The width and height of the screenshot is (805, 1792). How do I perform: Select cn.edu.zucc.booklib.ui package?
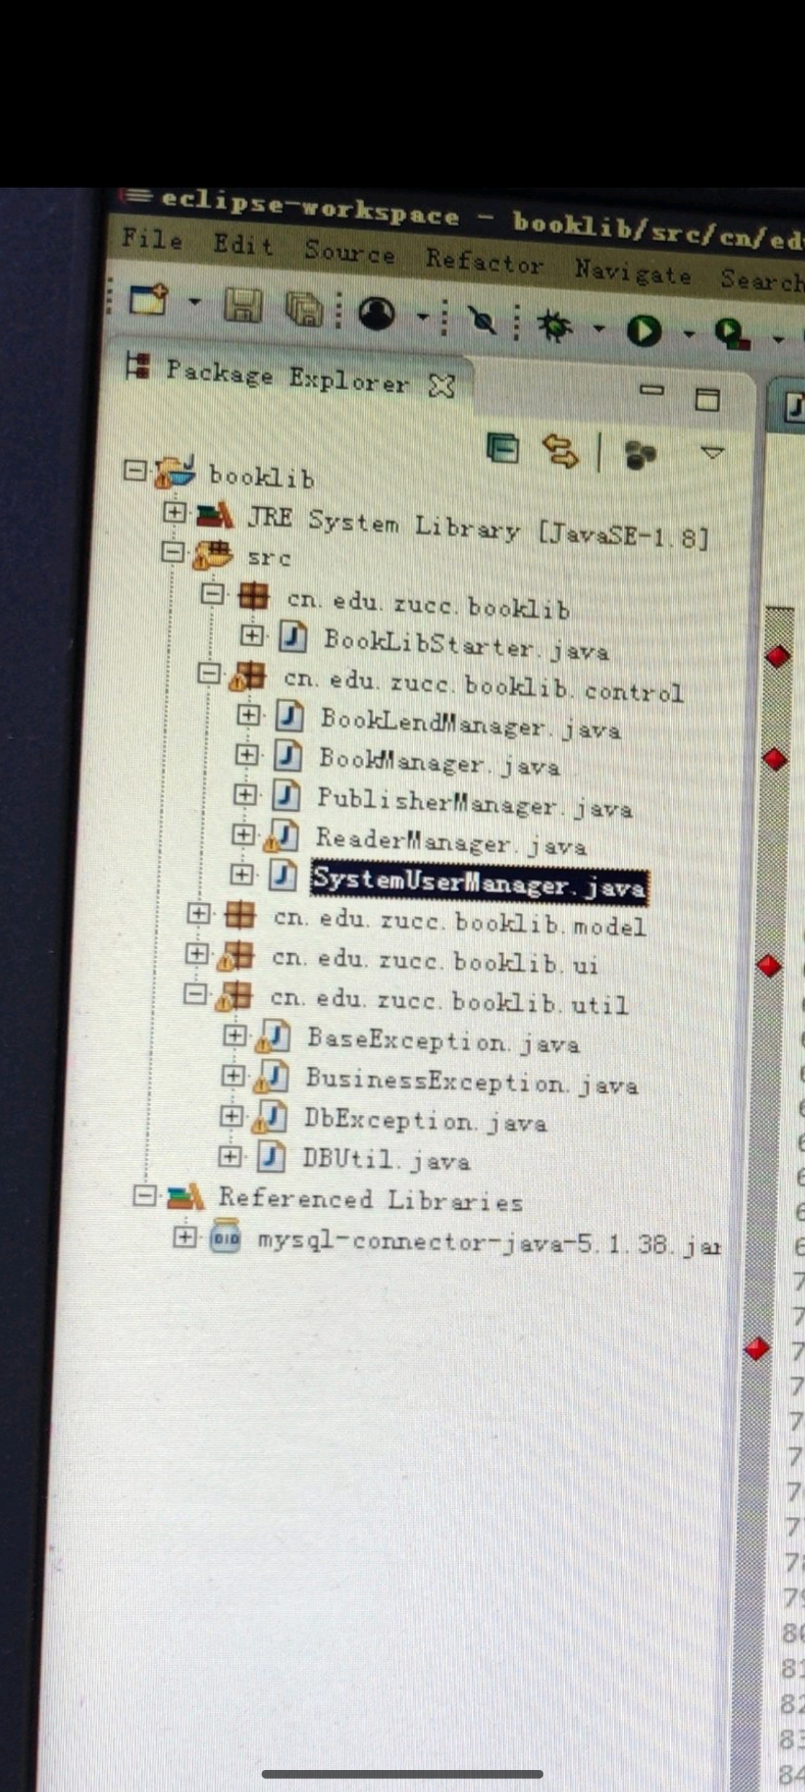[x=434, y=960]
